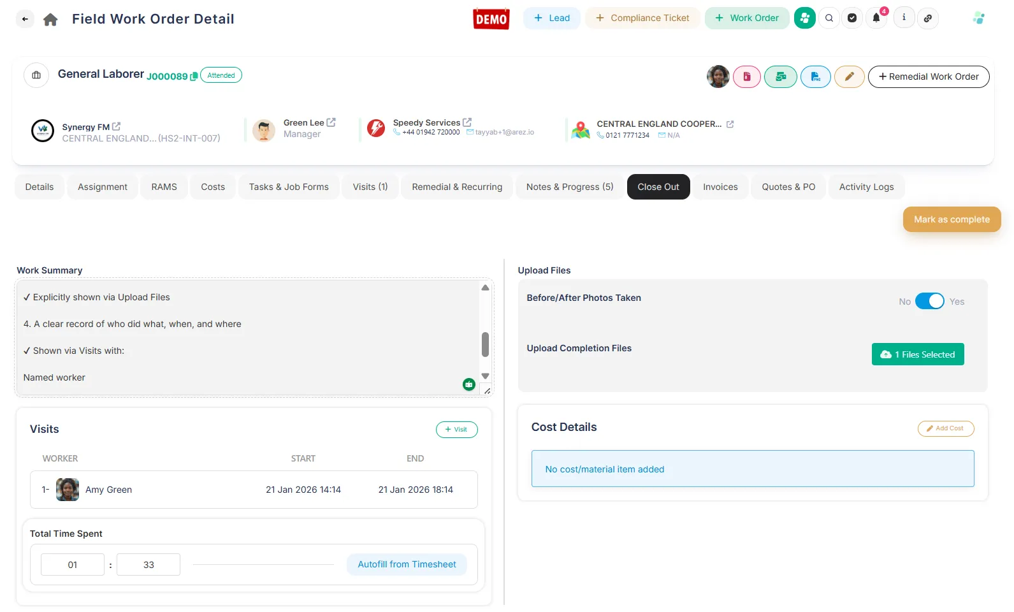Image resolution: width=1014 pixels, height=612 pixels.
Task: Open the pink PDF document icon
Action: click(x=746, y=76)
